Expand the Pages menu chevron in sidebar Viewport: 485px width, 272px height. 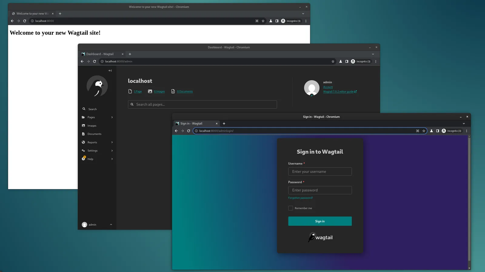coord(112,117)
